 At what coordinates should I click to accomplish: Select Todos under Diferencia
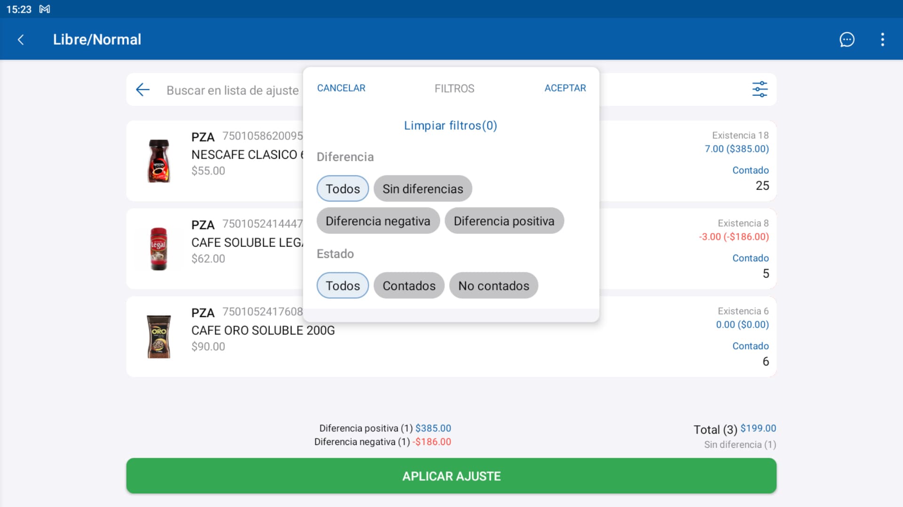pos(342,188)
